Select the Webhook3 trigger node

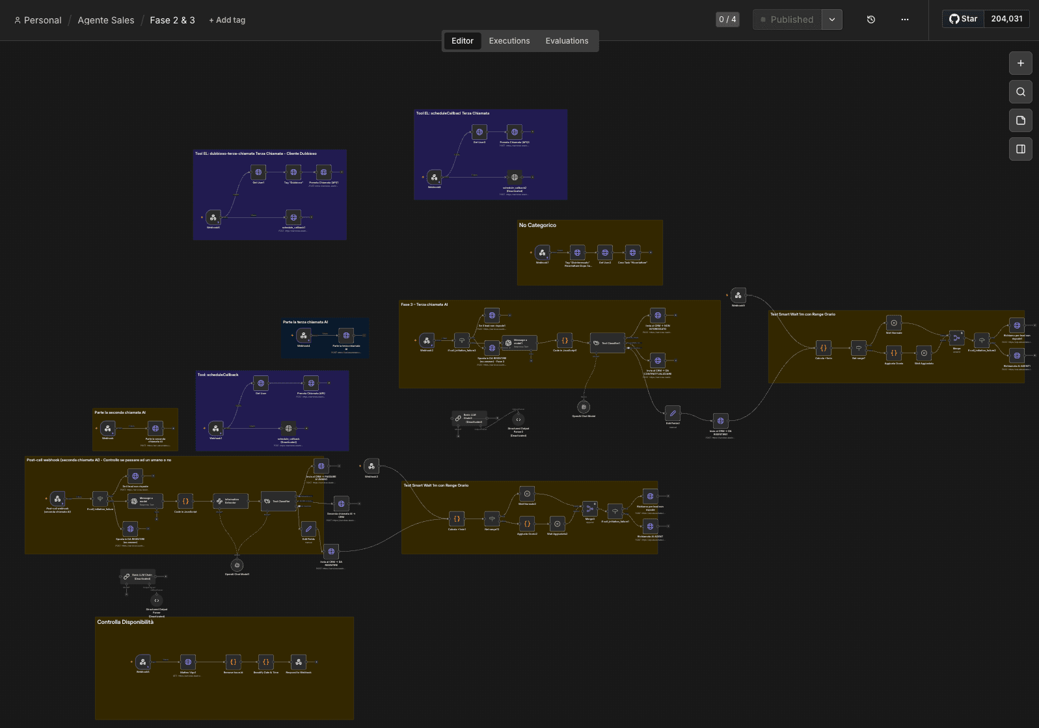point(371,466)
